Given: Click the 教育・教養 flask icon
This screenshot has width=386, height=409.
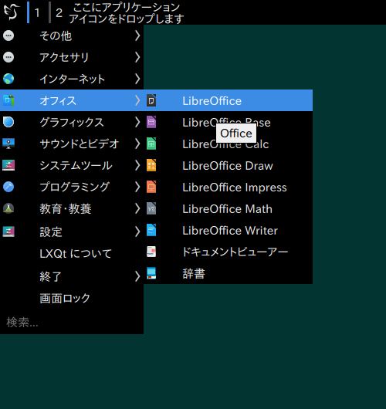Looking at the screenshot, I should (x=8, y=208).
